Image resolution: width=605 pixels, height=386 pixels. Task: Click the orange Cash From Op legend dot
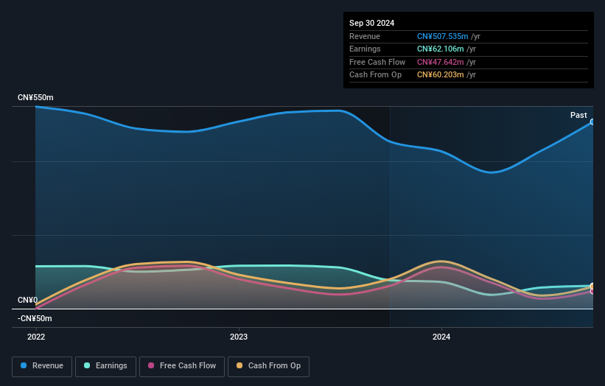point(239,365)
